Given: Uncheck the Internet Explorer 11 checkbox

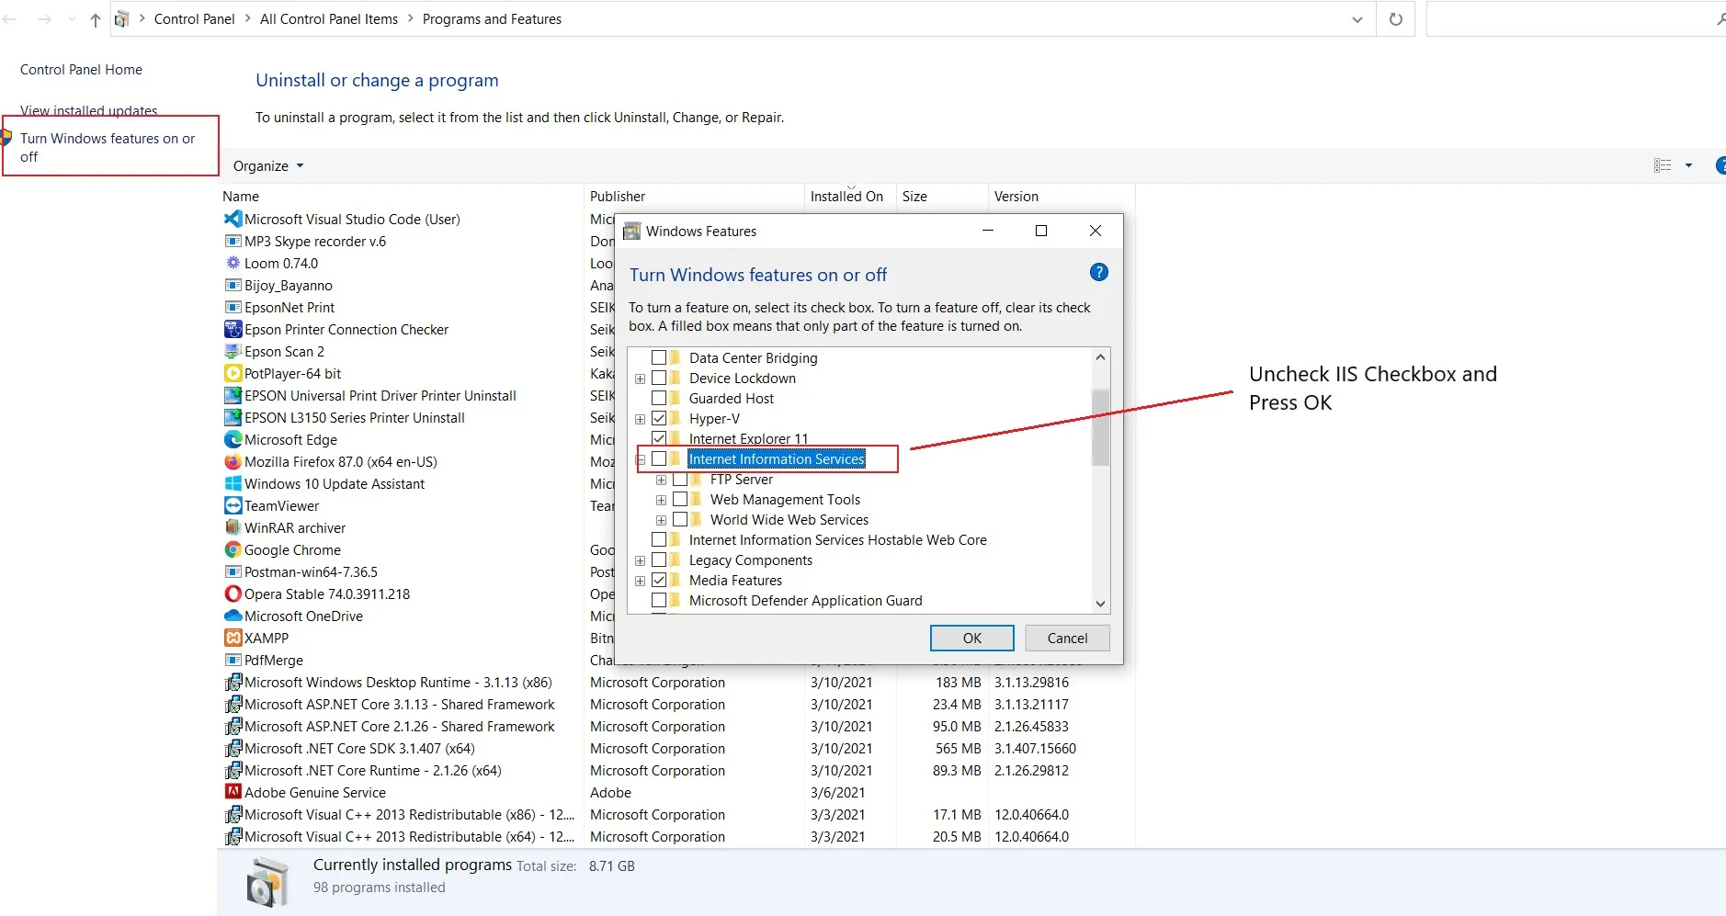Looking at the screenshot, I should click(x=659, y=438).
